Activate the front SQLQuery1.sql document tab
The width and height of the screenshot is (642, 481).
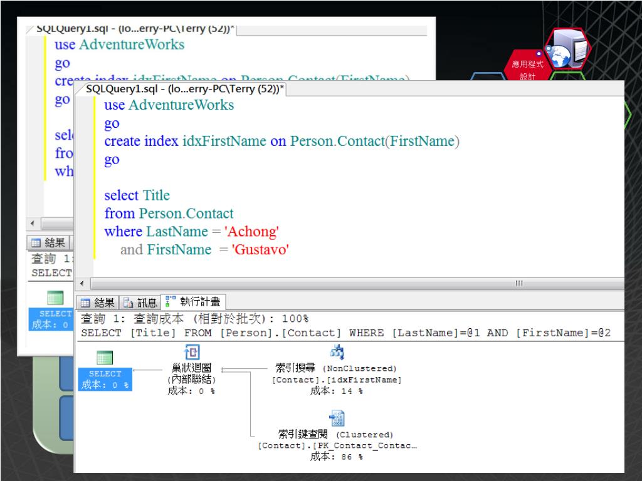point(185,89)
